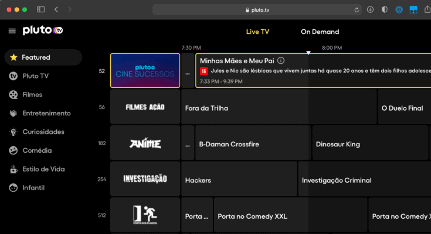Click channel number 182
This screenshot has width=431, height=234.
[x=101, y=143]
